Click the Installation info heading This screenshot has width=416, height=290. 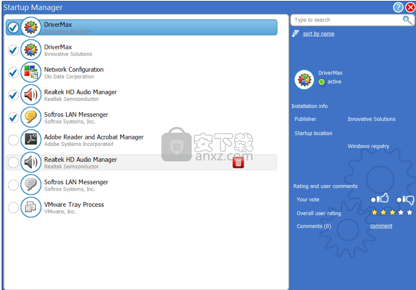pos(309,106)
